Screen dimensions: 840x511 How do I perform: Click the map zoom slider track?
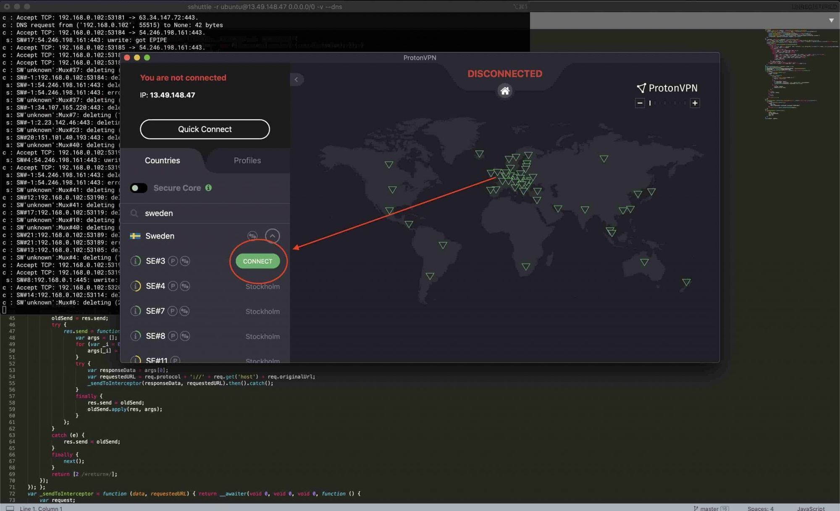[x=667, y=103]
